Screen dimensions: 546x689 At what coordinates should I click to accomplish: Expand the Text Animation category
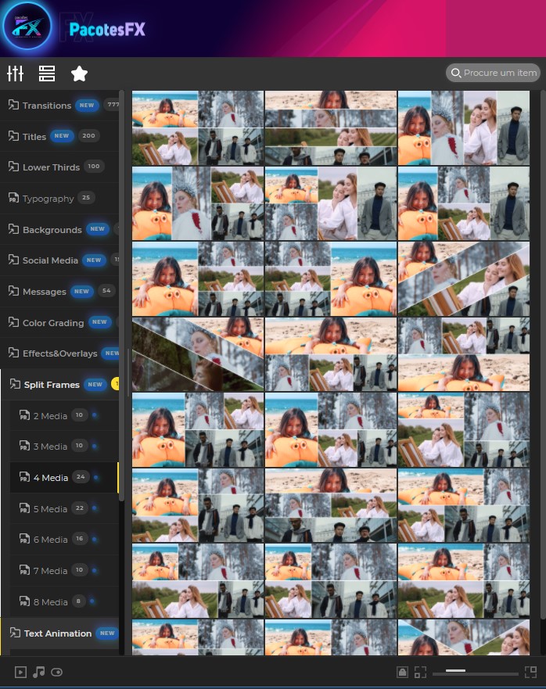[57, 633]
